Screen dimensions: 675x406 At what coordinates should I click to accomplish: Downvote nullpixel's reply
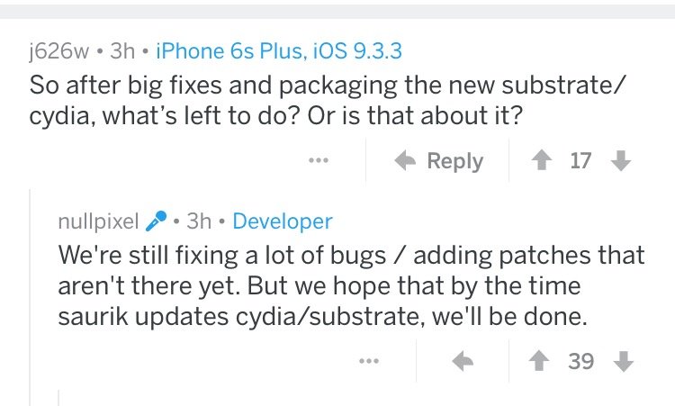pos(619,361)
